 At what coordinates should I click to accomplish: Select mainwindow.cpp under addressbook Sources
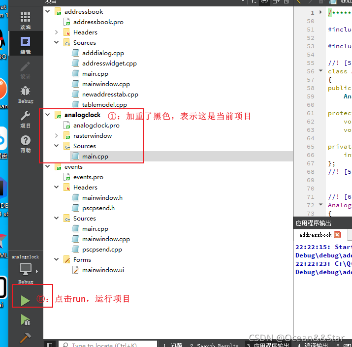coord(106,84)
